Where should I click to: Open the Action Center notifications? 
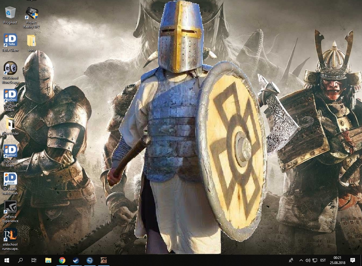tap(353, 260)
